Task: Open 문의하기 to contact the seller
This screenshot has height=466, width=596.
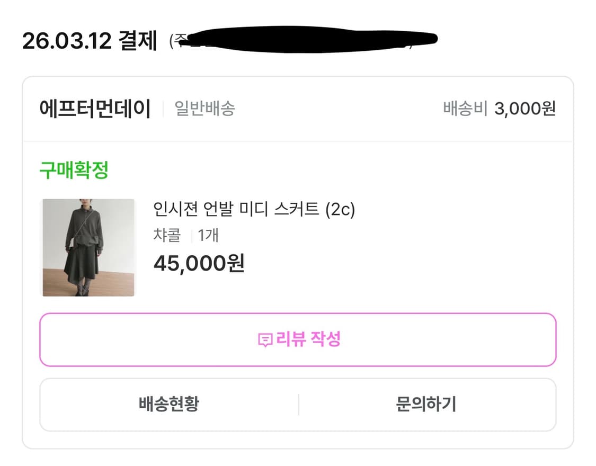Action: point(427,404)
